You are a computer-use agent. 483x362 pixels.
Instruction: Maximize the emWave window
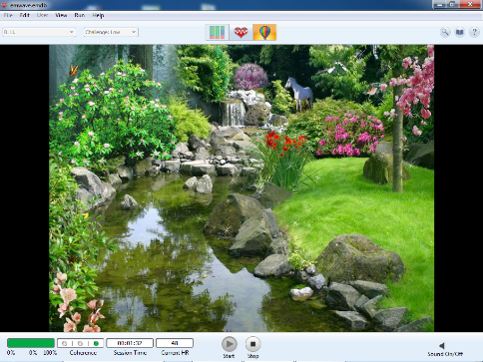452,4
